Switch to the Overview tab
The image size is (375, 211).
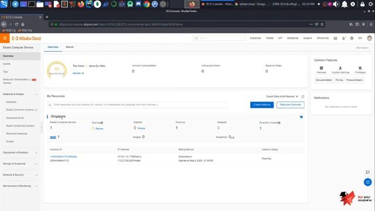[x=53, y=47]
